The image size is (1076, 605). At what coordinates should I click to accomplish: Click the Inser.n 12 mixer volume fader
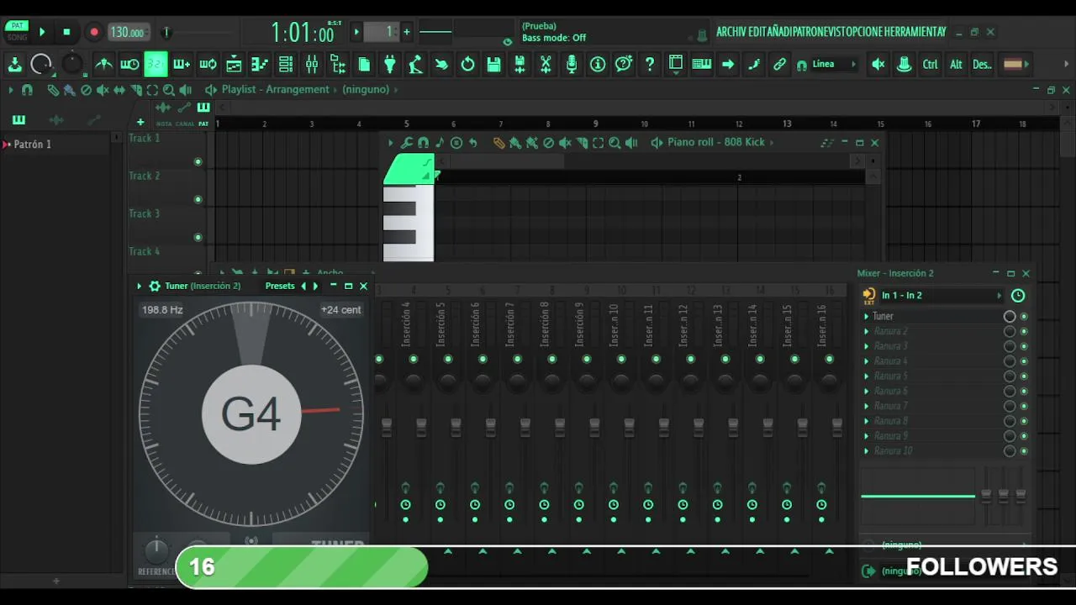[698, 427]
